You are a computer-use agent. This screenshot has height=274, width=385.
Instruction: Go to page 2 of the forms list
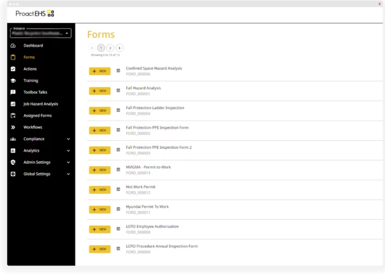pyautogui.click(x=110, y=48)
